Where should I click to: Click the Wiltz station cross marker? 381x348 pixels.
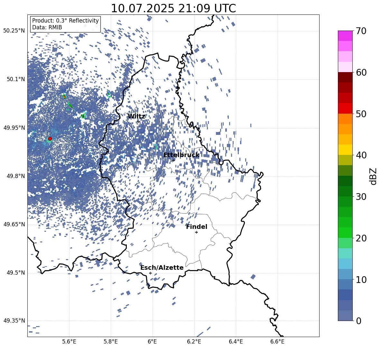[138, 121]
